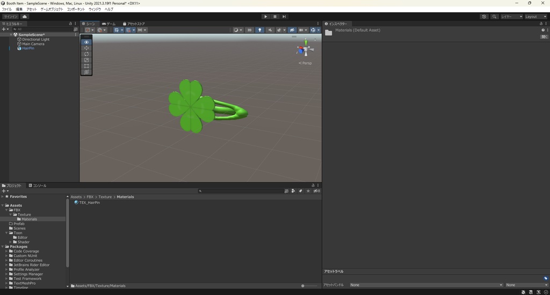Toggle grid snapping button in Scene toolbar
Screen dimensions: 550x295
coord(128,30)
